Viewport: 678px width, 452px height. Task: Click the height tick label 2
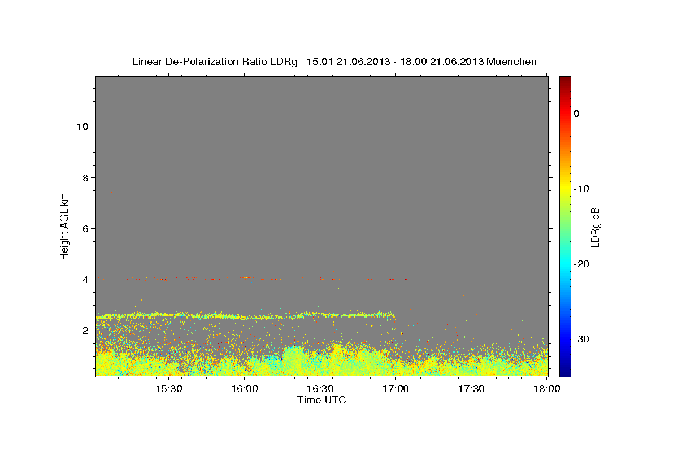pyautogui.click(x=84, y=331)
